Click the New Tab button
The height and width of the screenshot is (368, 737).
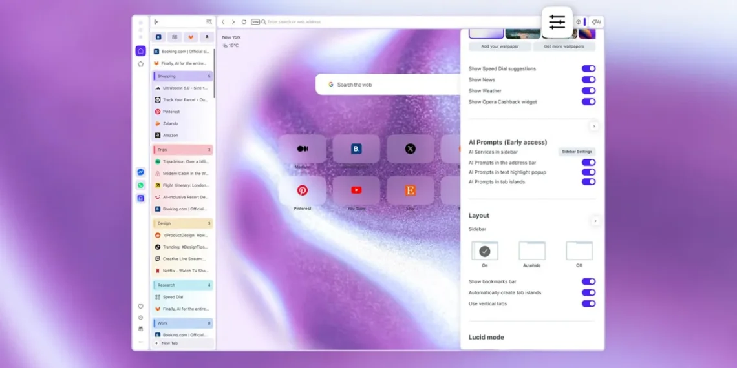[x=183, y=343]
